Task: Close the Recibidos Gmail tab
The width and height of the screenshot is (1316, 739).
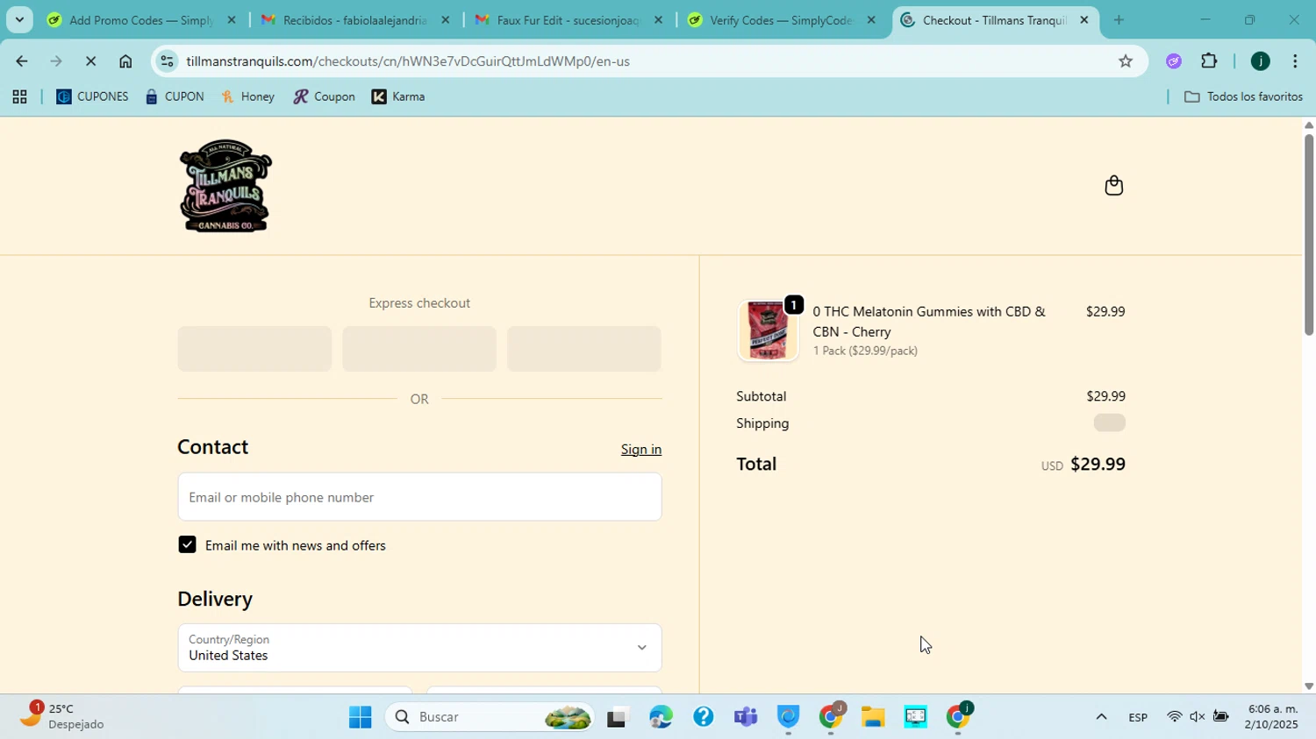Action: click(445, 19)
